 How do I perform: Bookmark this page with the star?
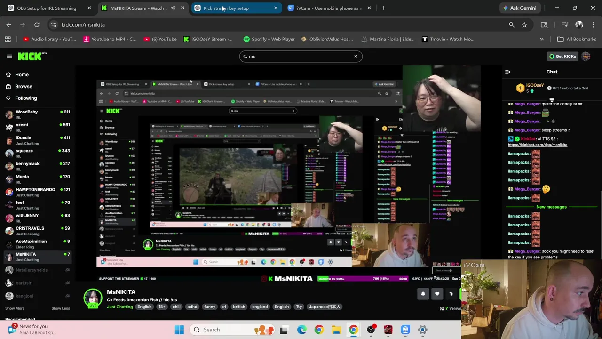524,24
